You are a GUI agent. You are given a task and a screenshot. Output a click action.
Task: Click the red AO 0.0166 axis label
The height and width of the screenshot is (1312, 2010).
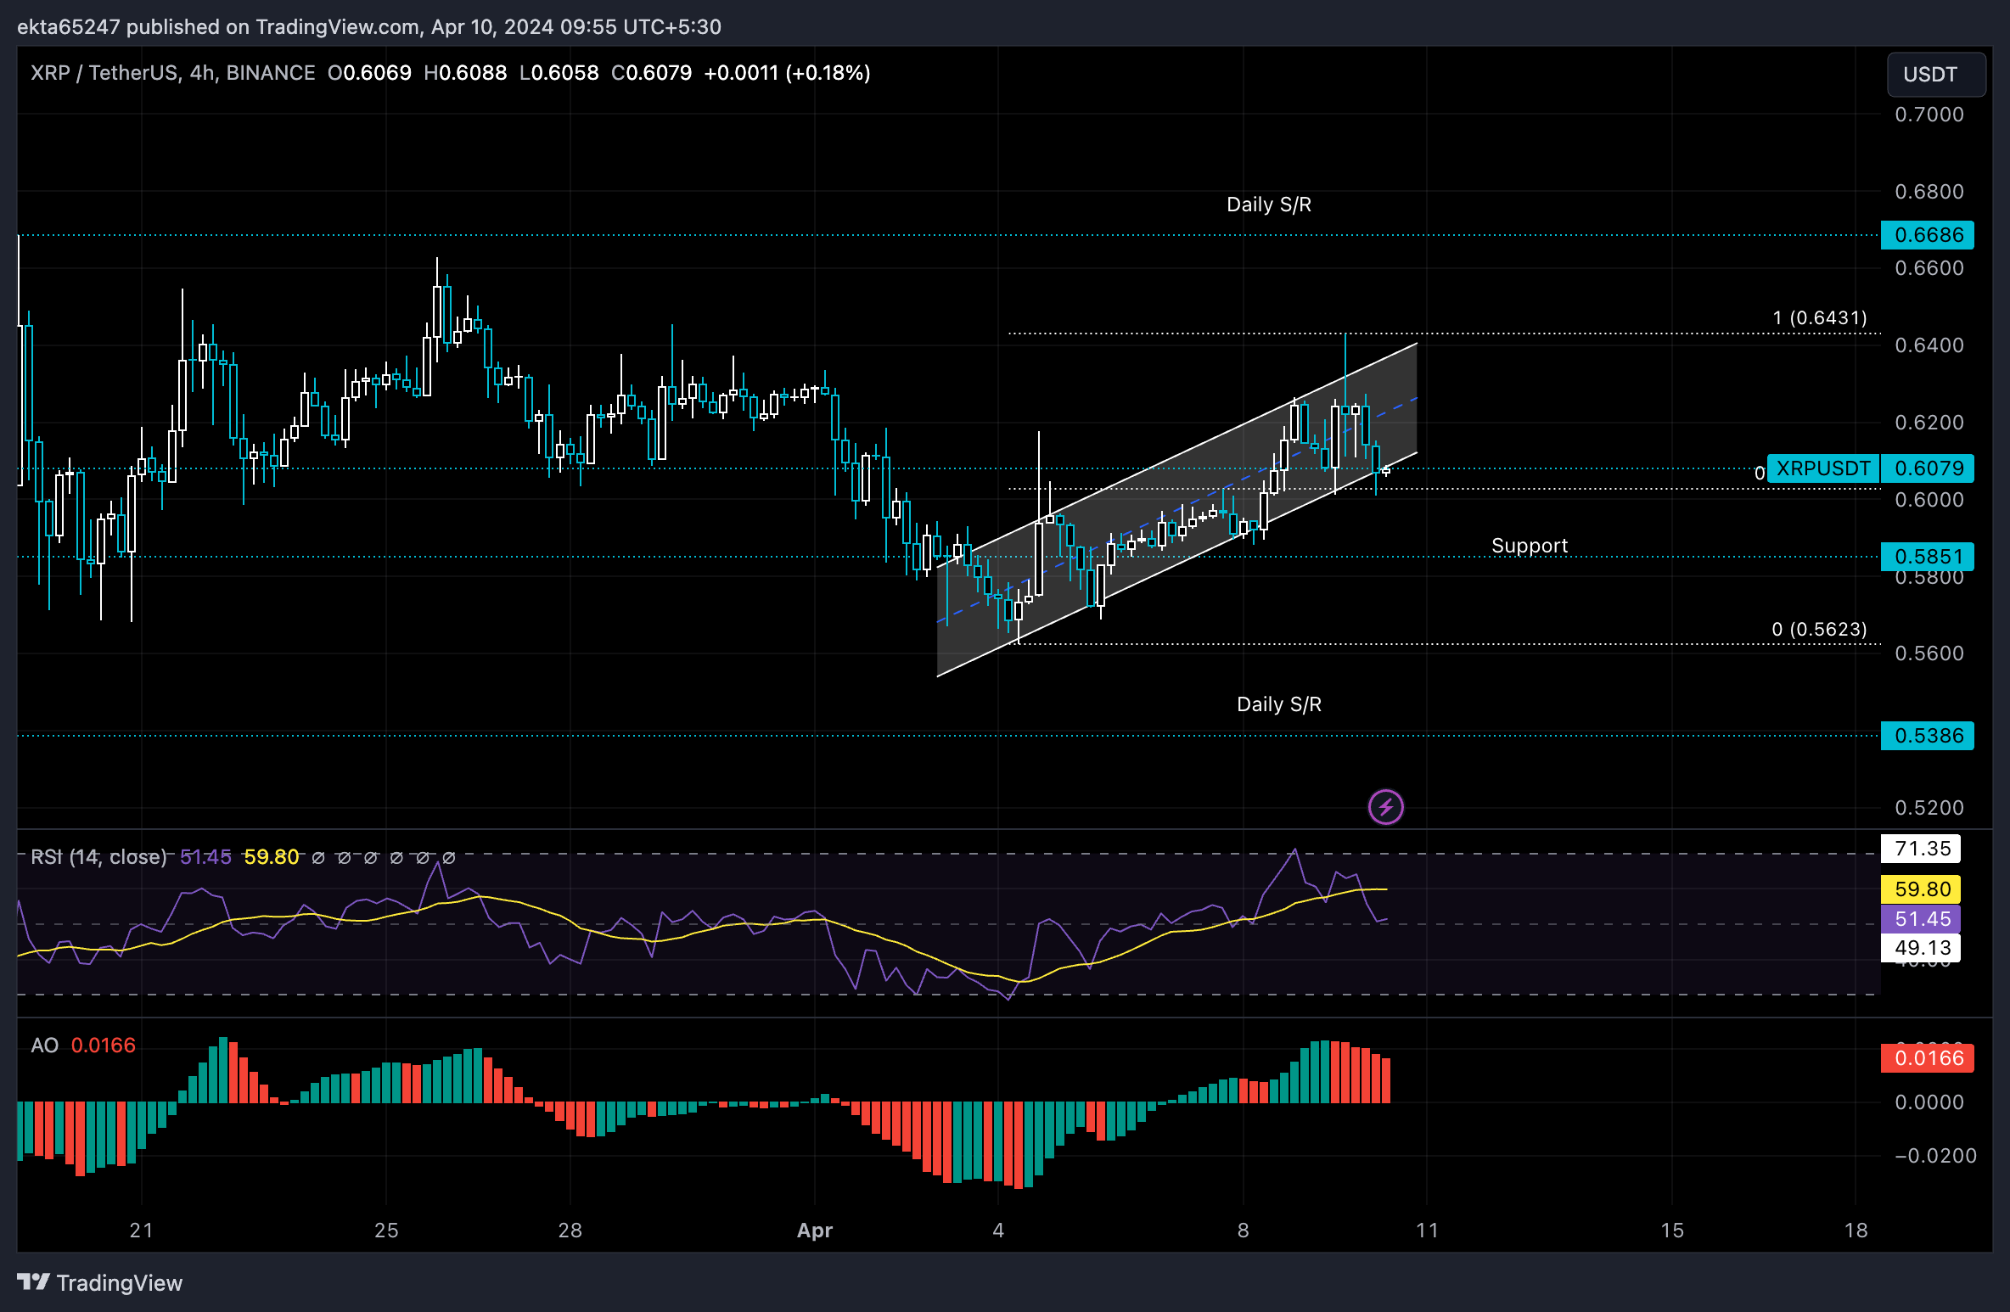coord(1928,1058)
